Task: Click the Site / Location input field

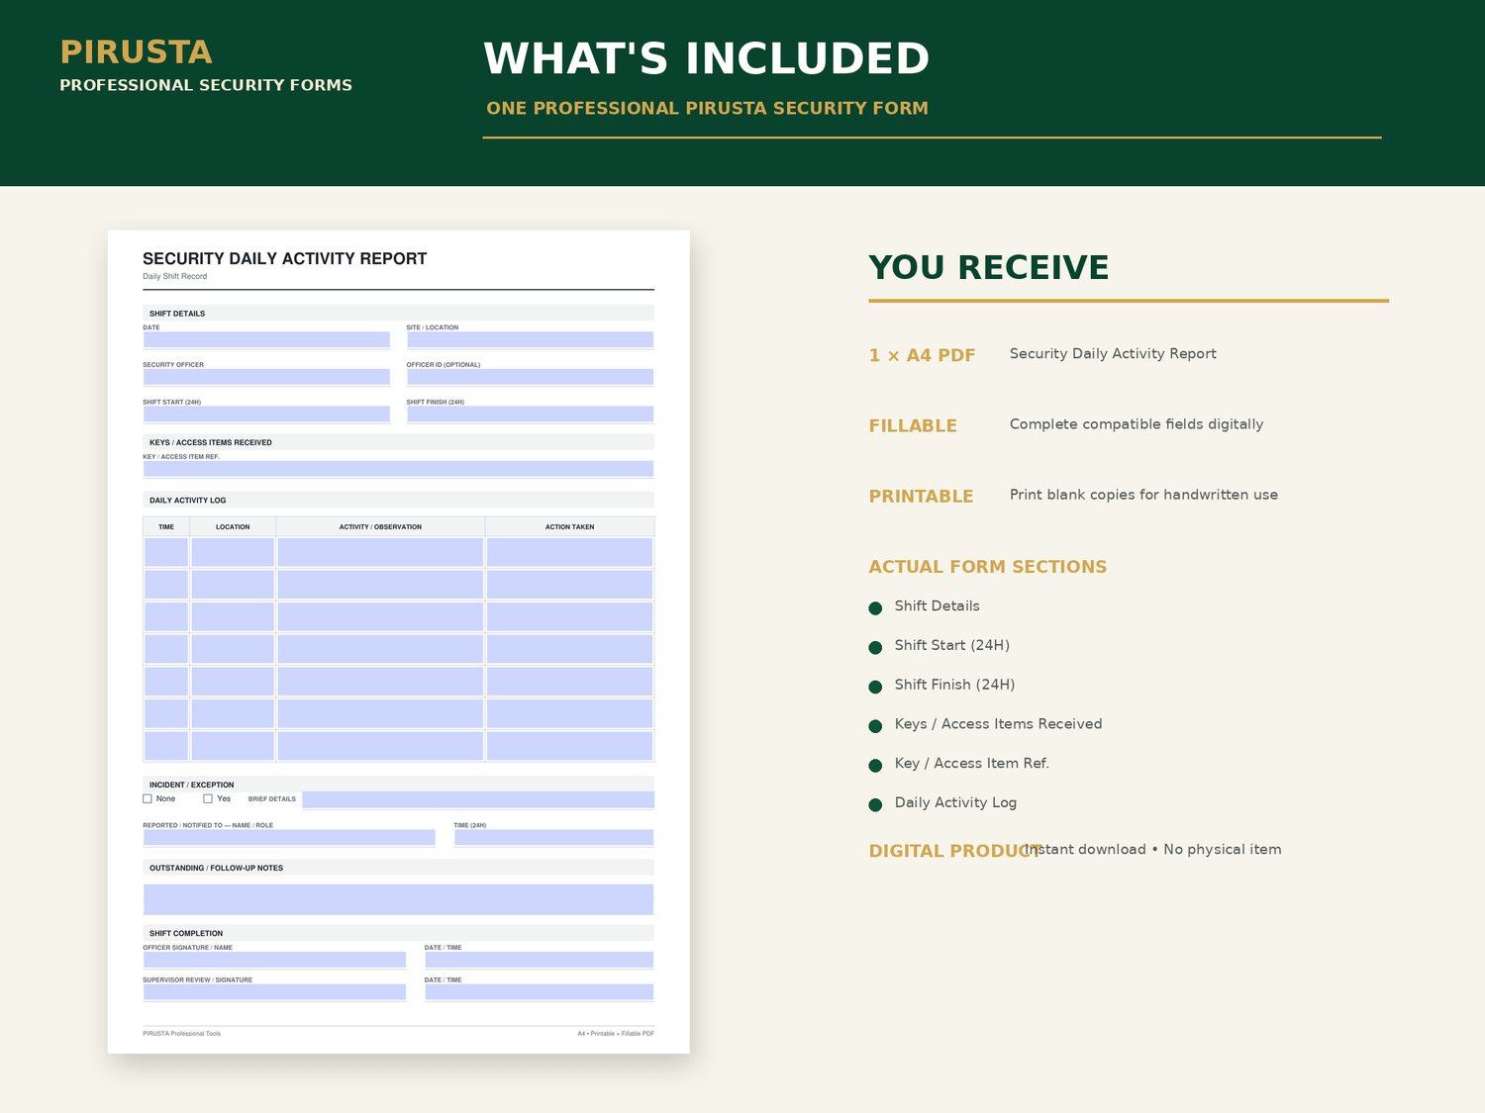Action: tap(530, 339)
